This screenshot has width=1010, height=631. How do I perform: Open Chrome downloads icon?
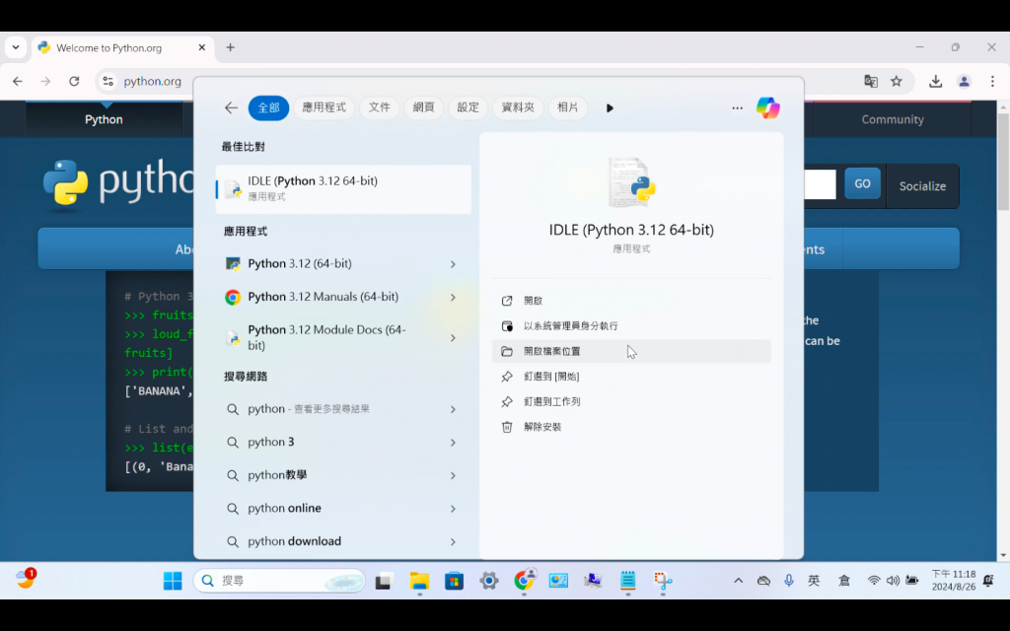(x=935, y=81)
